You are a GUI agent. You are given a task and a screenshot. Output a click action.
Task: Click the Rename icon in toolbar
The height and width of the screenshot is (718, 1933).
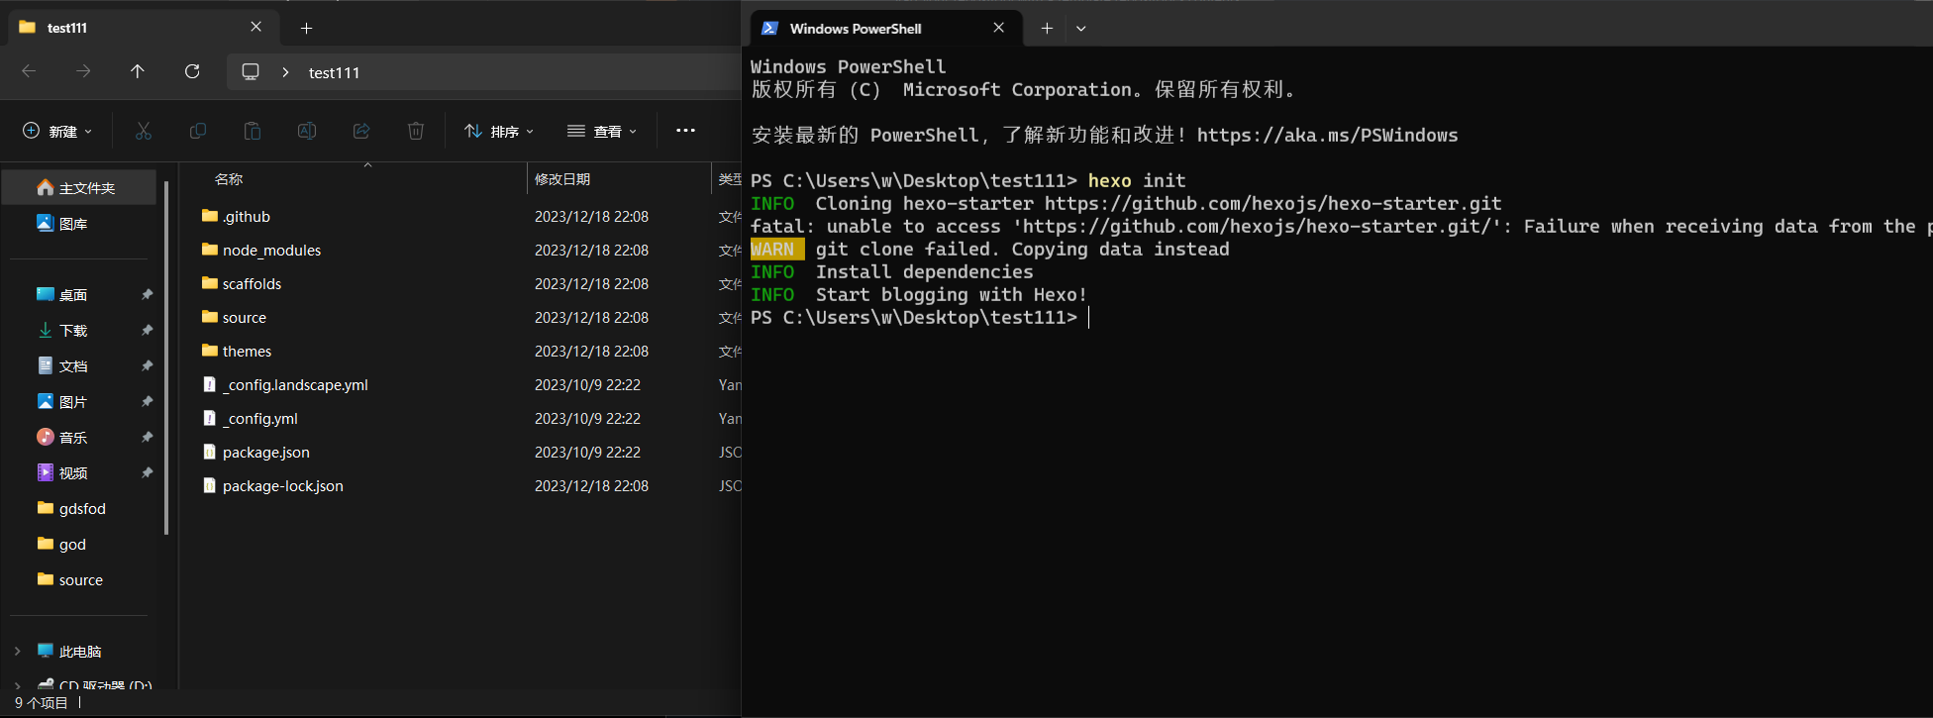307,131
